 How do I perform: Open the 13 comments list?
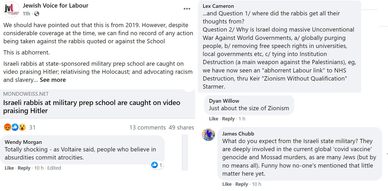148,127
